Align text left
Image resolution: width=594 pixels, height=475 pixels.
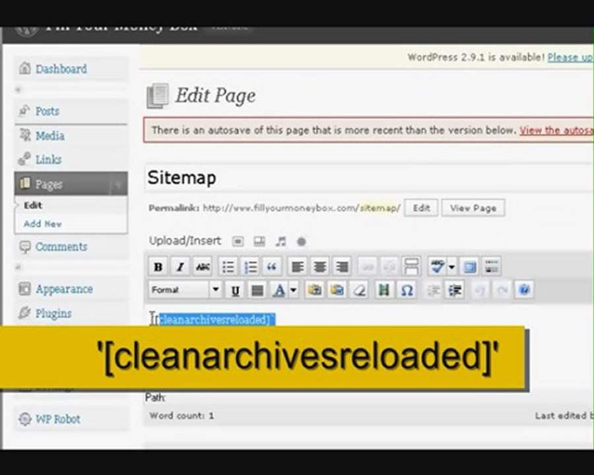298,267
